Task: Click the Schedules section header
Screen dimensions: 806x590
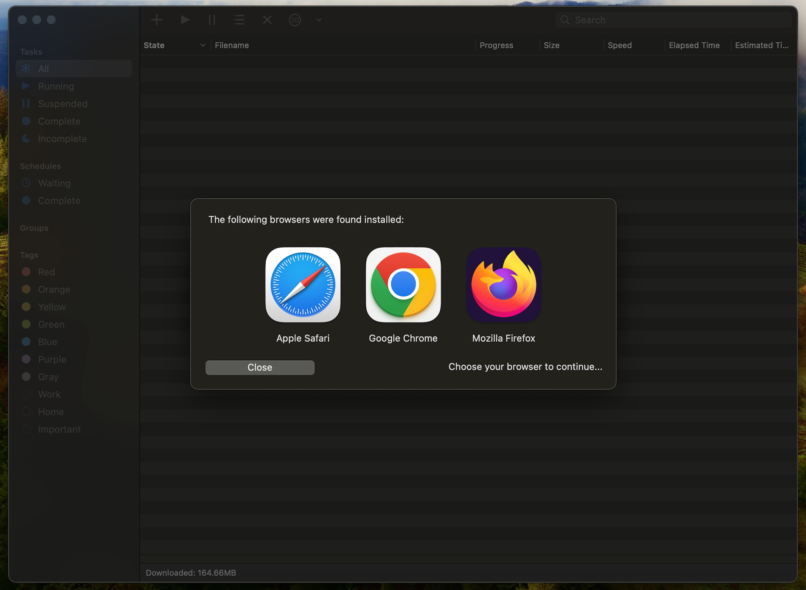Action: 40,166
